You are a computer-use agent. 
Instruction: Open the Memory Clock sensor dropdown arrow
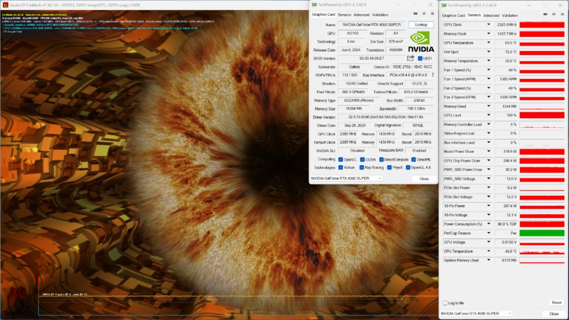[x=488, y=34]
